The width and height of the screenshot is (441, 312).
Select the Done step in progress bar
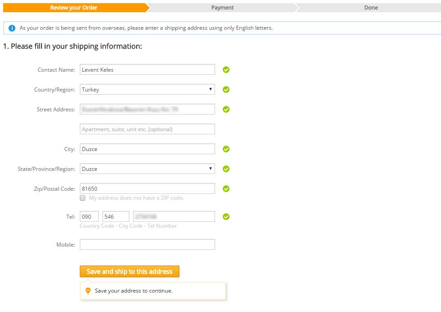[371, 8]
